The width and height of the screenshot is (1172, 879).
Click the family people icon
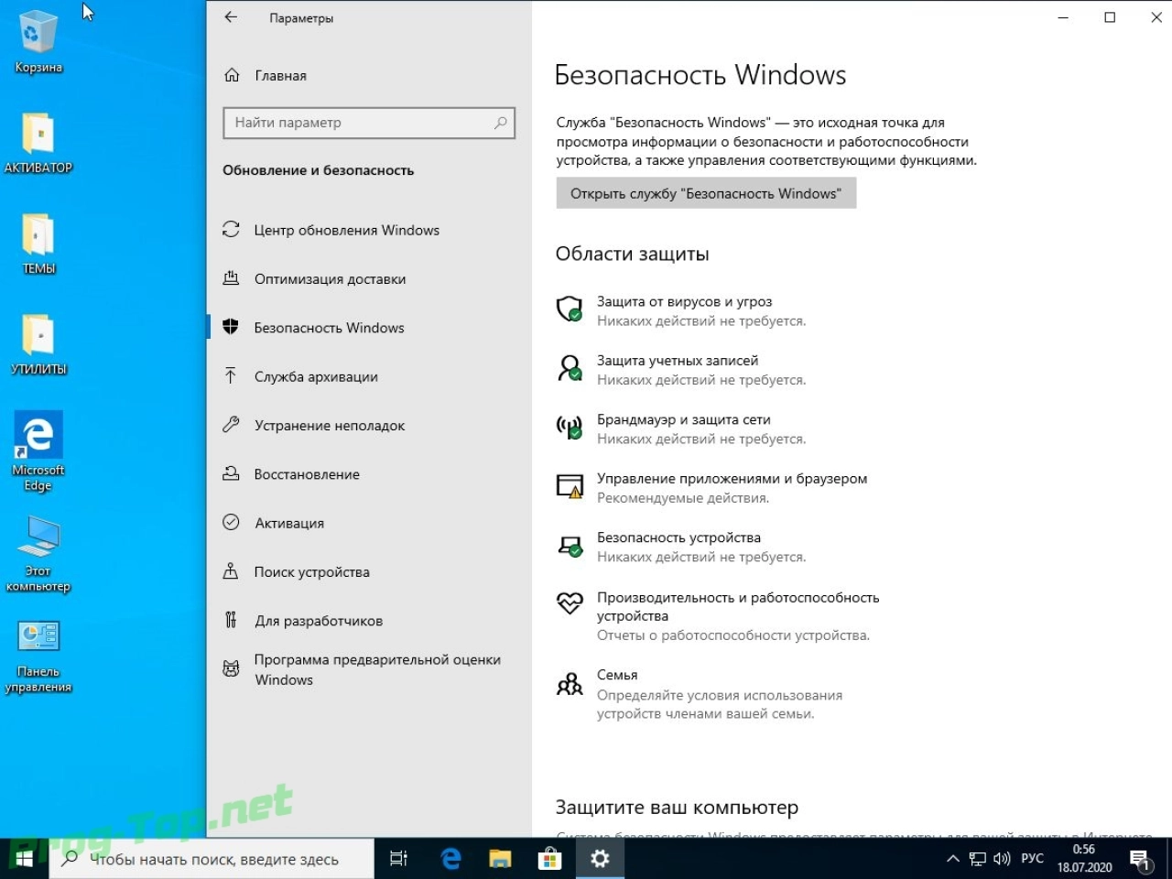[570, 683]
